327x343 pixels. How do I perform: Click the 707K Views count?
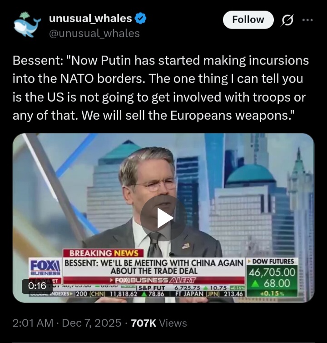(159, 323)
